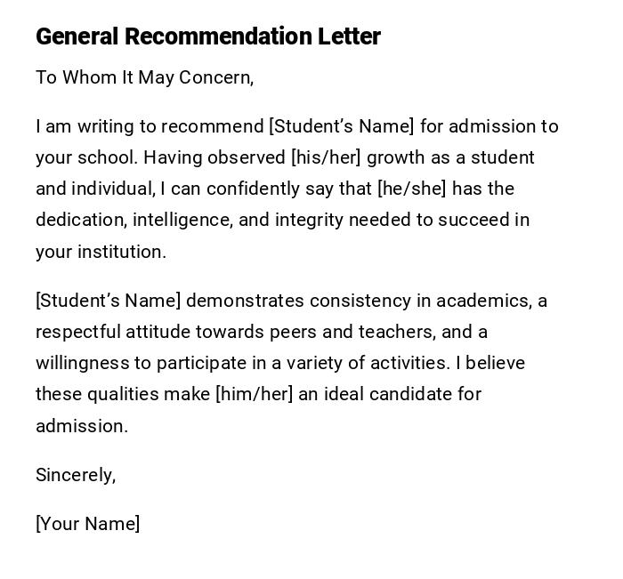Click the word academics in second paragraph
The image size is (623, 579).
(x=488, y=301)
